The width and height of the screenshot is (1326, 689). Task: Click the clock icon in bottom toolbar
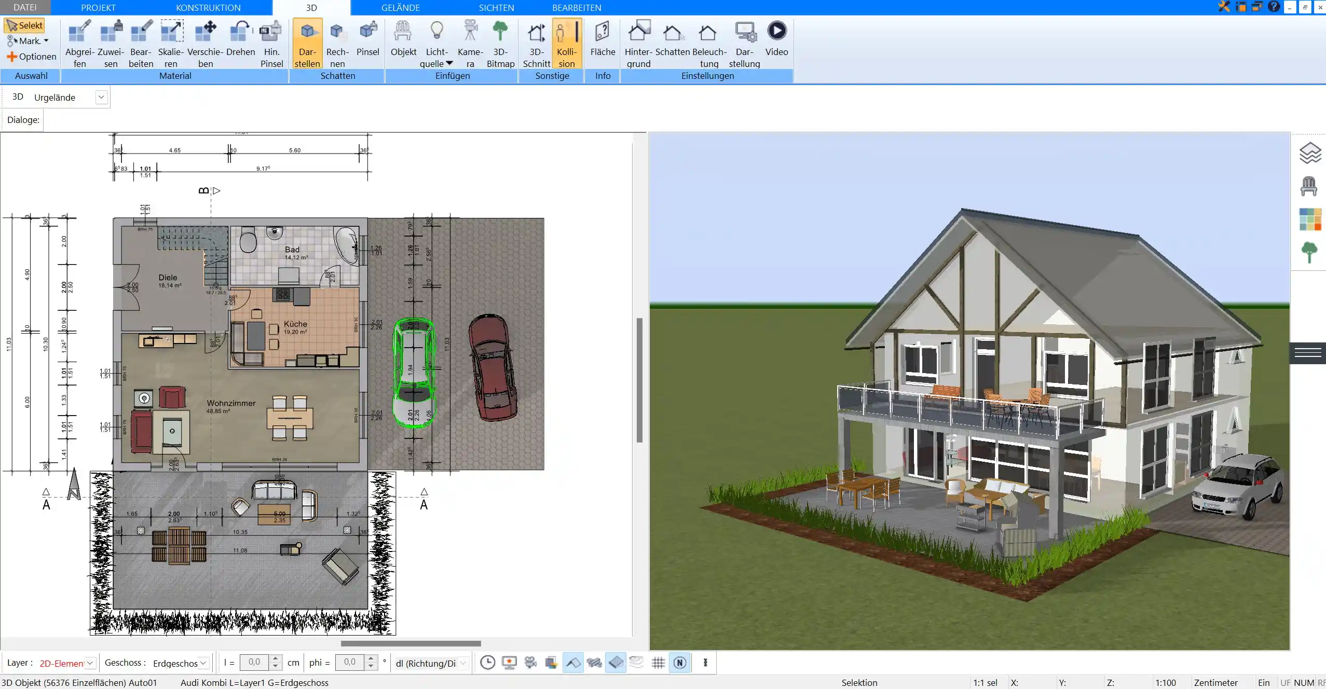pos(487,663)
